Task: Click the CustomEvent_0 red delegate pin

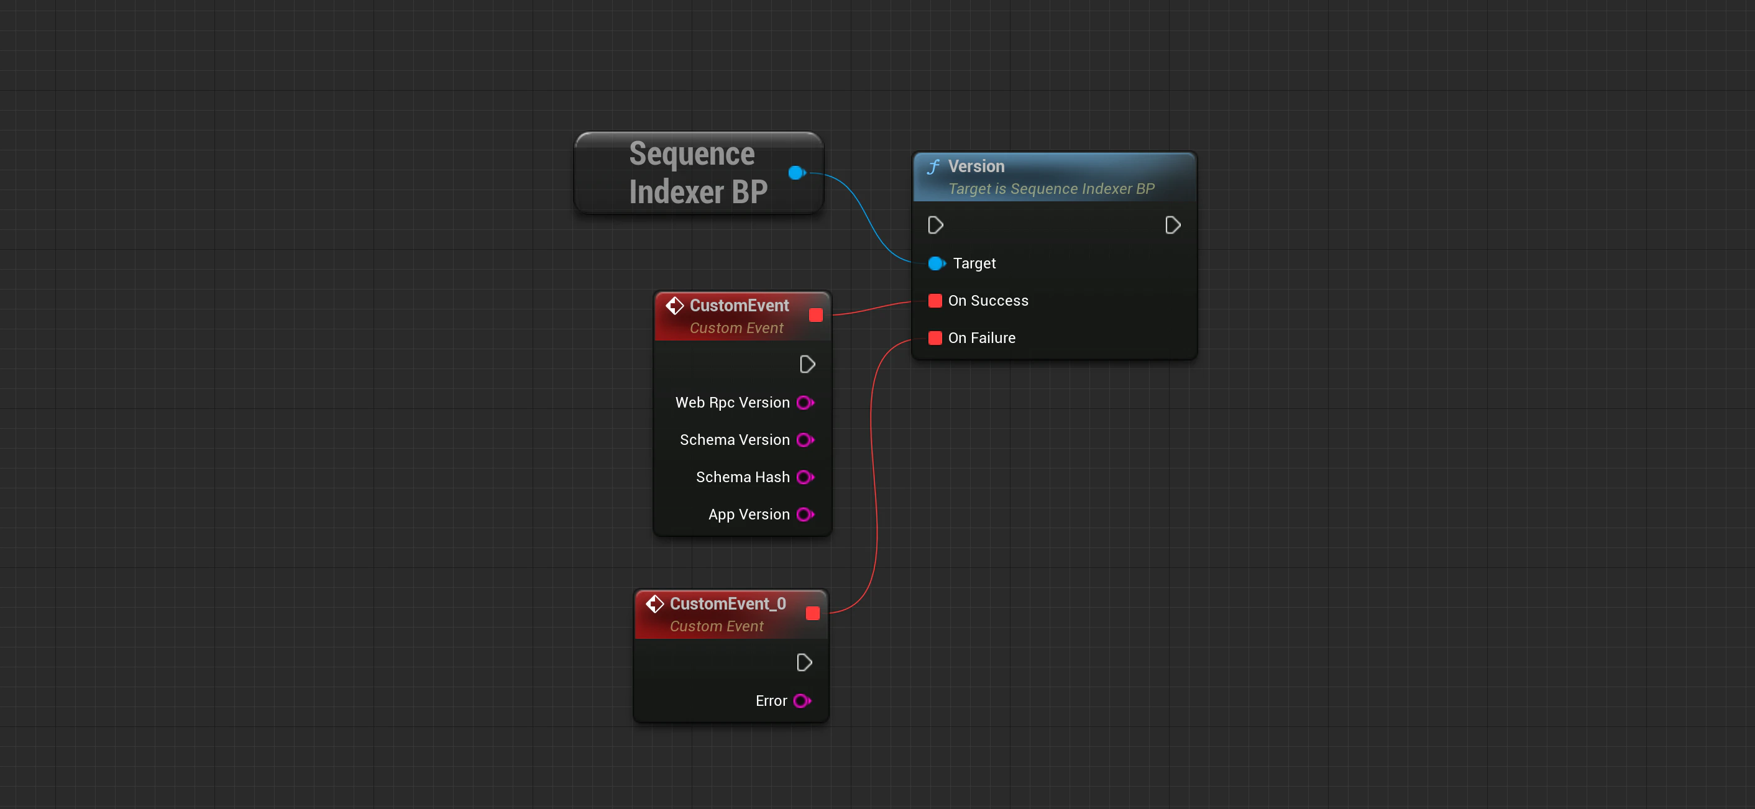Action: (812, 613)
